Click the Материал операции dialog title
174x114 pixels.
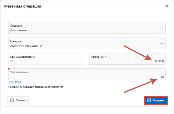click(23, 6)
